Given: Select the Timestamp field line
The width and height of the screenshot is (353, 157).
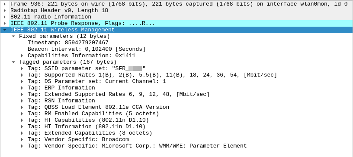Looking at the screenshot, I should click(176, 43).
